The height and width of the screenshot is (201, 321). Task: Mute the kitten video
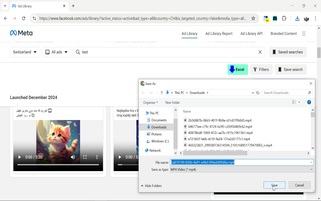point(73,157)
